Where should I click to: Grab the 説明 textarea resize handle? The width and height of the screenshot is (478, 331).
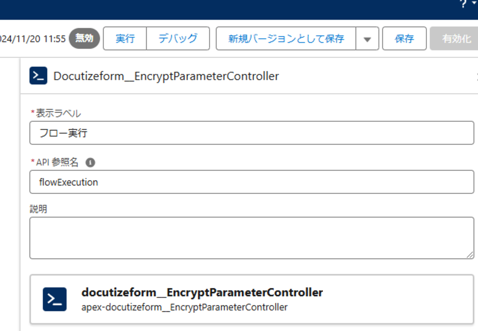coord(470,255)
